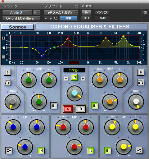Disable the MF band IN button
Screen dimensions: 149x159
pyautogui.click(x=90, y=151)
